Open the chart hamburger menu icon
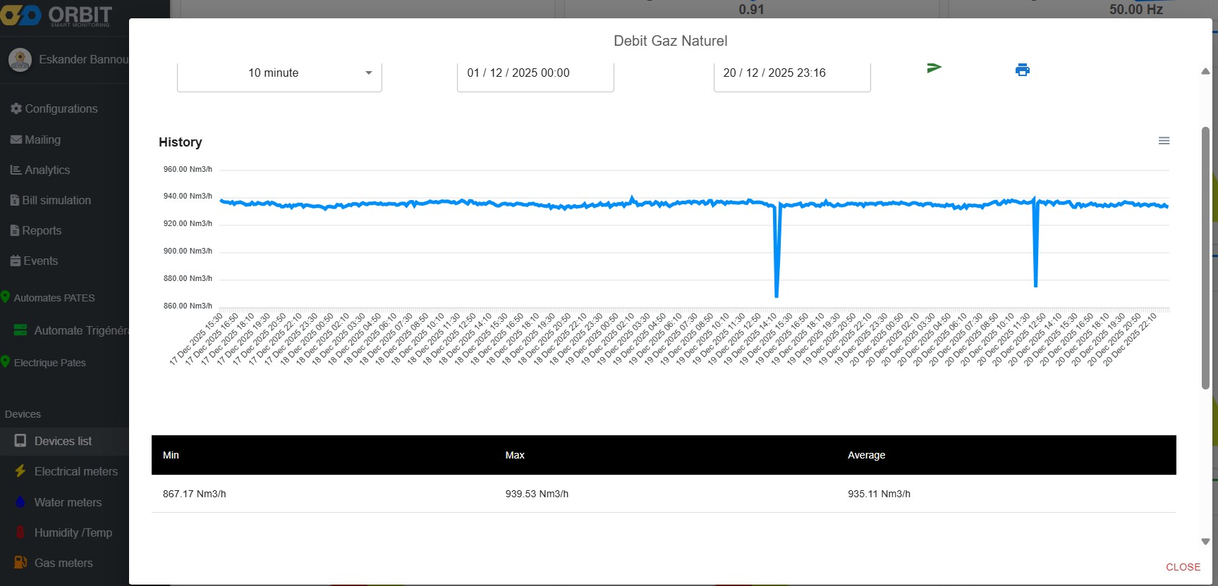 pyautogui.click(x=1164, y=141)
